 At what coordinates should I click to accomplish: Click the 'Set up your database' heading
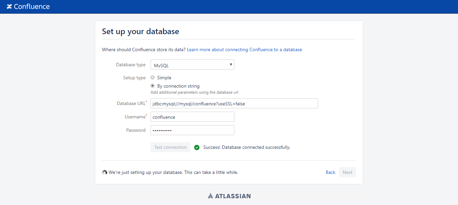pos(140,31)
